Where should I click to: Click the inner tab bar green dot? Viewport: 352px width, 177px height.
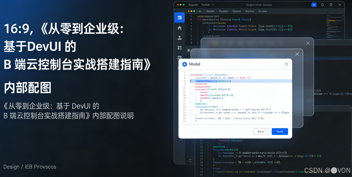point(194,11)
